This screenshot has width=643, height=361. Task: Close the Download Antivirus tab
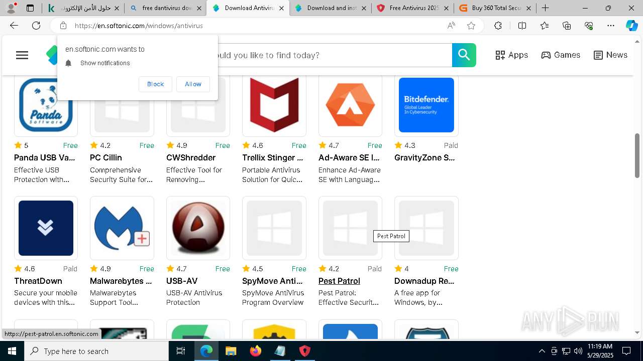[x=281, y=8]
